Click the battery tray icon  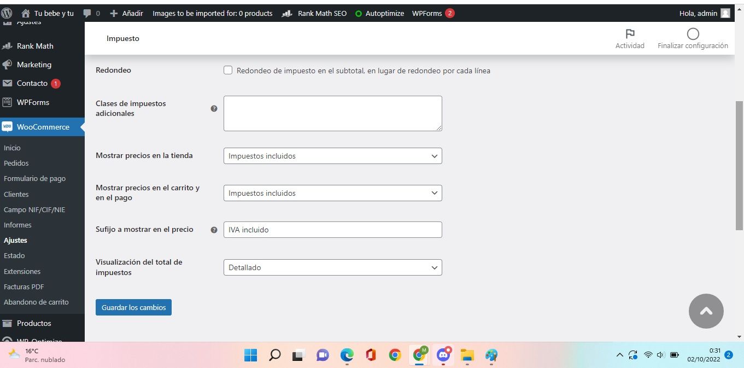pyautogui.click(x=675, y=355)
